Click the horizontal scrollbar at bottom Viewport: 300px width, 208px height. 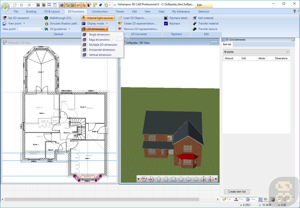tap(102, 199)
